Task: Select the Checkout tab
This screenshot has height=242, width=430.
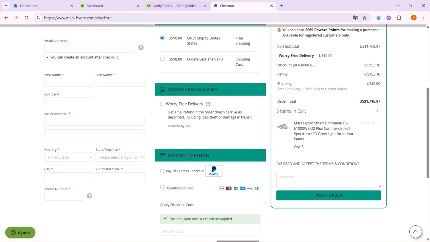Action: coord(244,6)
